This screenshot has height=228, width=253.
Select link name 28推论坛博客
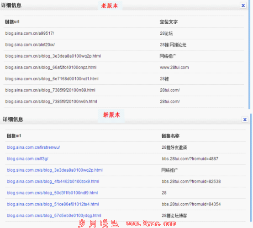pyautogui.click(x=174, y=216)
